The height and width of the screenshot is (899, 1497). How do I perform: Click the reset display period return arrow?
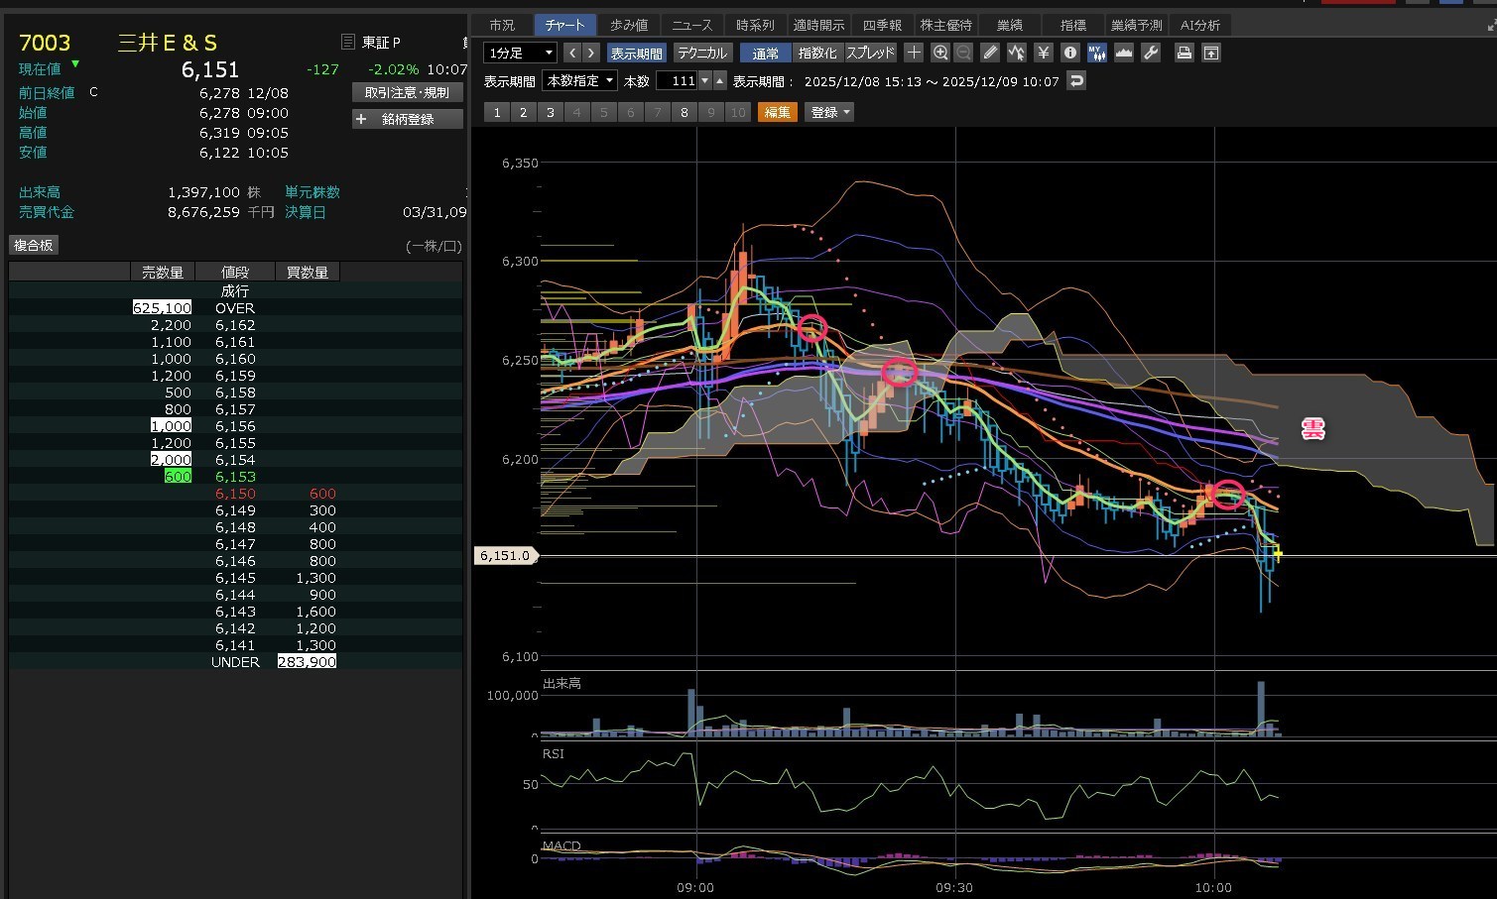pyautogui.click(x=1076, y=81)
